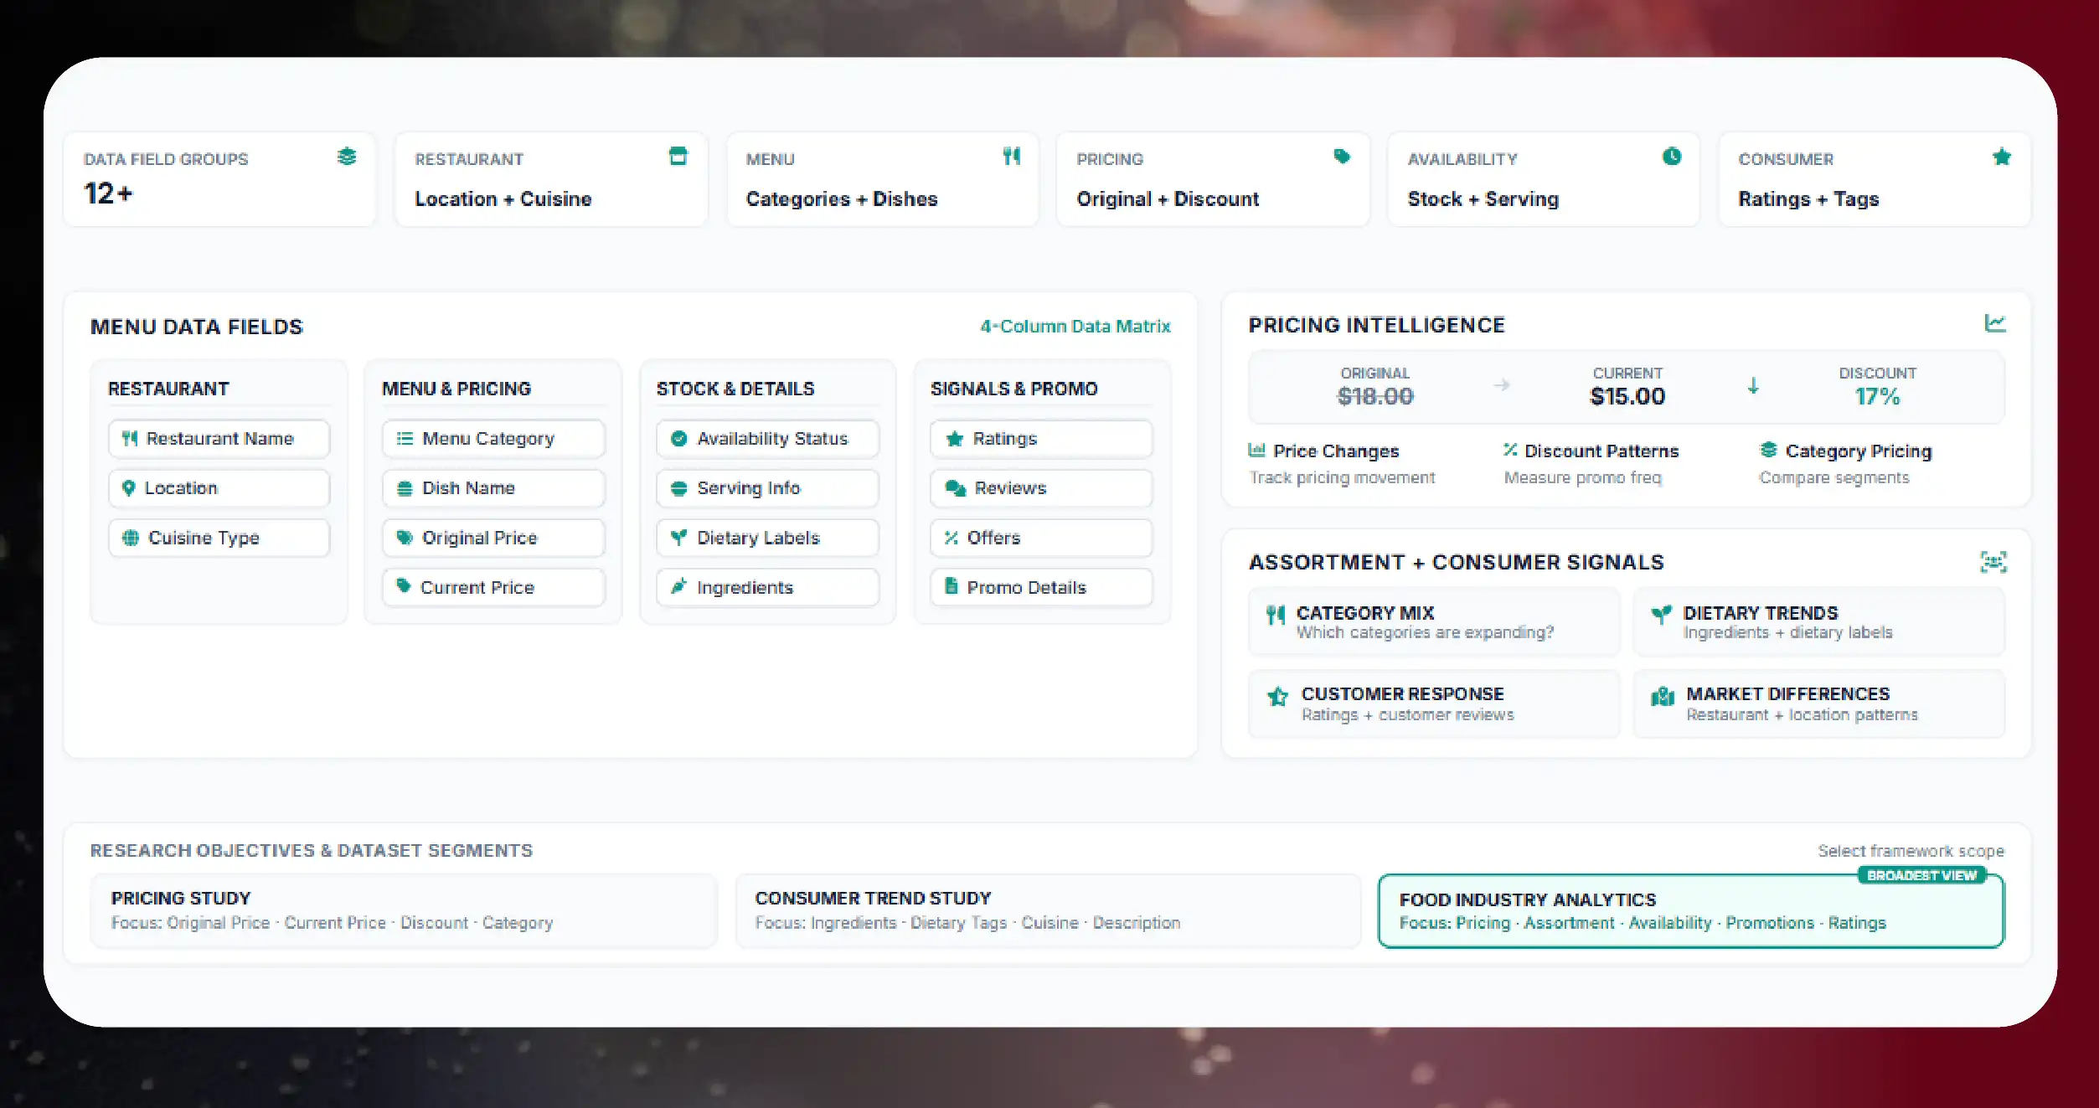This screenshot has width=2099, height=1108.
Task: Open the Dietary Trends card
Action: (x=1818, y=621)
